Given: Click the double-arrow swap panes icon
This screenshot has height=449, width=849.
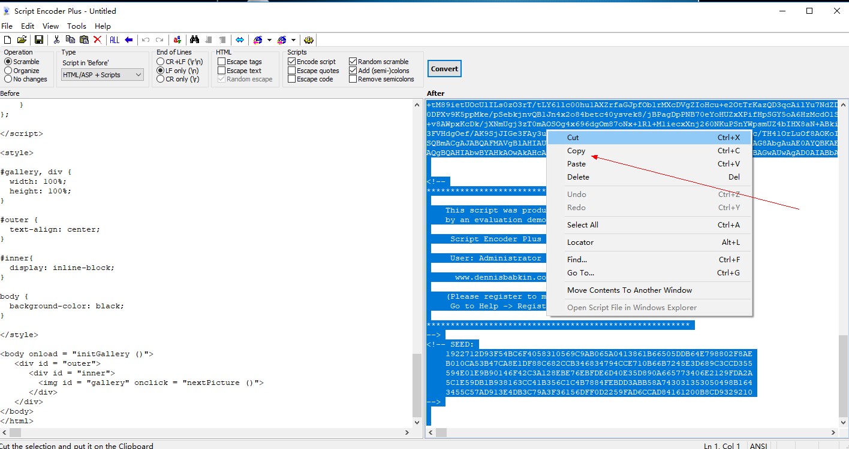Looking at the screenshot, I should (239, 40).
